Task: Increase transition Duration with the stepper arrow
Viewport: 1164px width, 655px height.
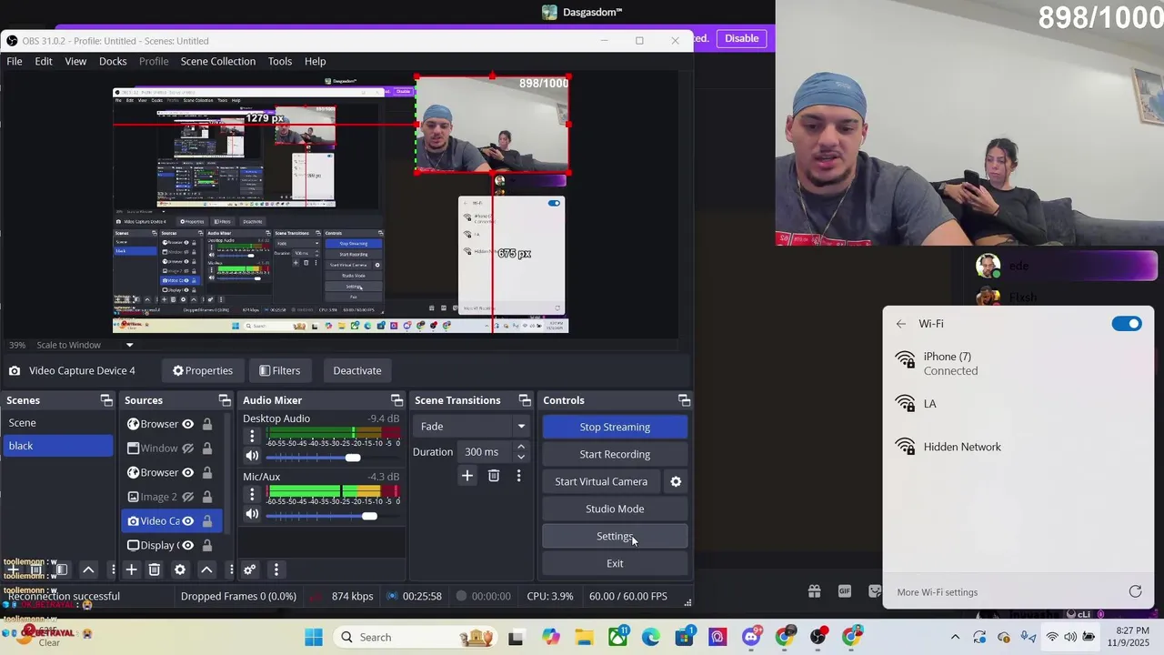Action: pyautogui.click(x=520, y=447)
